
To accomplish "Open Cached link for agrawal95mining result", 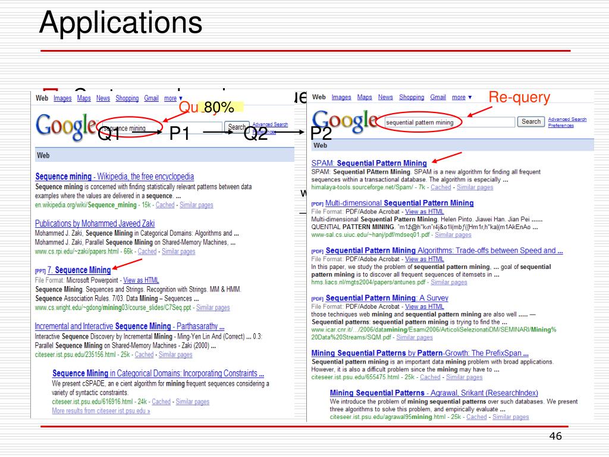I will tap(476, 417).
